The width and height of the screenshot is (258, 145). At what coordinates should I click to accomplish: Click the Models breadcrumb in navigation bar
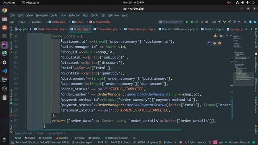tap(37, 22)
